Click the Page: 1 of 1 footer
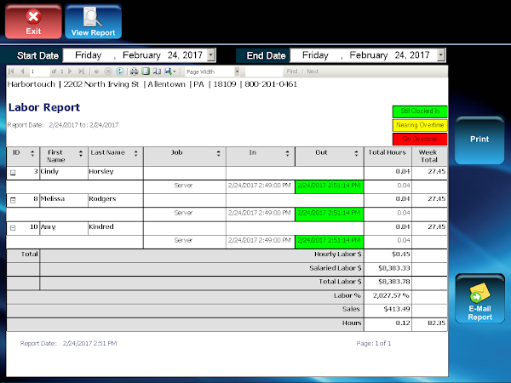Screen dimensions: 511x383 (374, 343)
